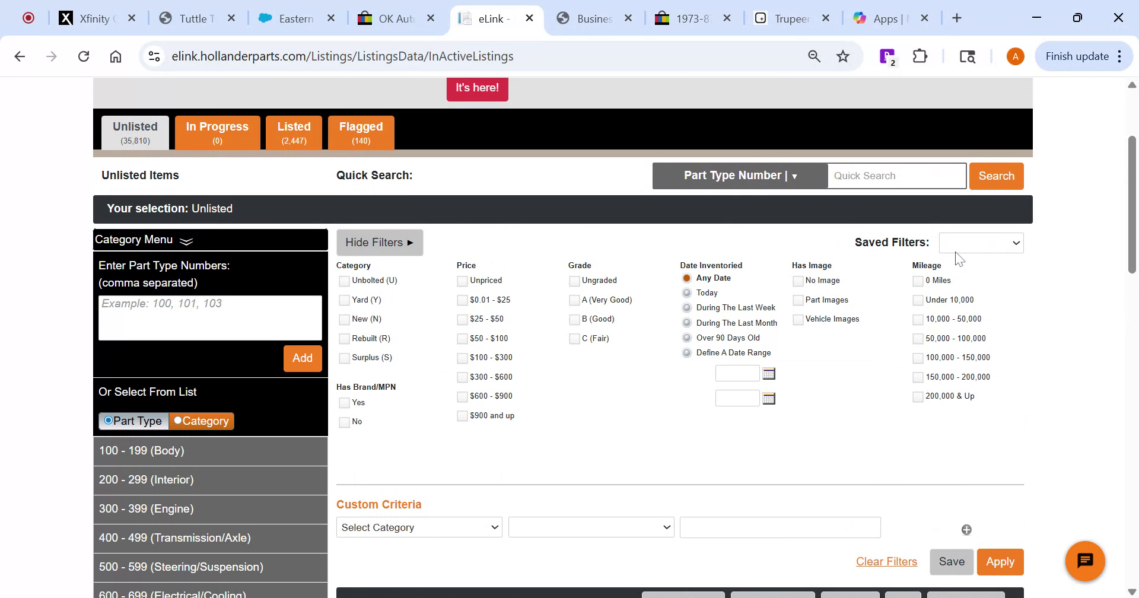Click the Apply button
The height and width of the screenshot is (598, 1139).
point(1000,561)
